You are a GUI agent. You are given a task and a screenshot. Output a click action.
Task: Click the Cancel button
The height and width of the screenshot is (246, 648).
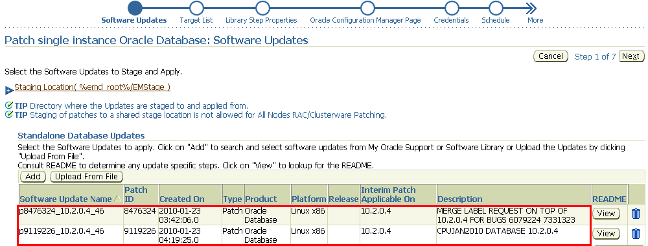[550, 56]
